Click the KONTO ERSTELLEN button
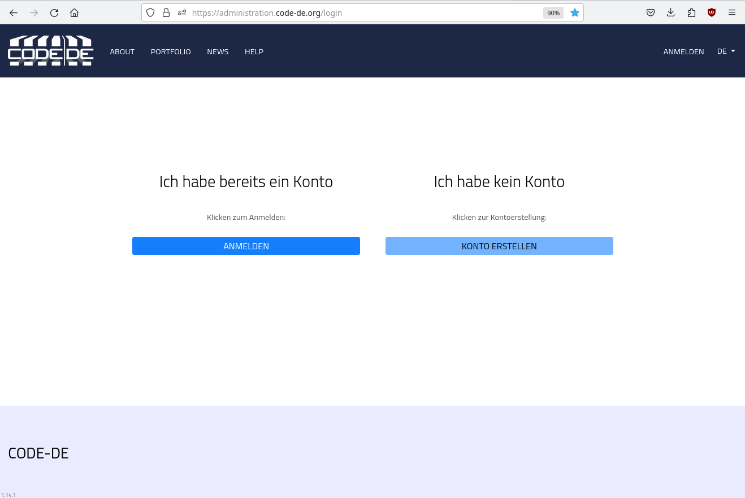745x498 pixels. point(499,246)
